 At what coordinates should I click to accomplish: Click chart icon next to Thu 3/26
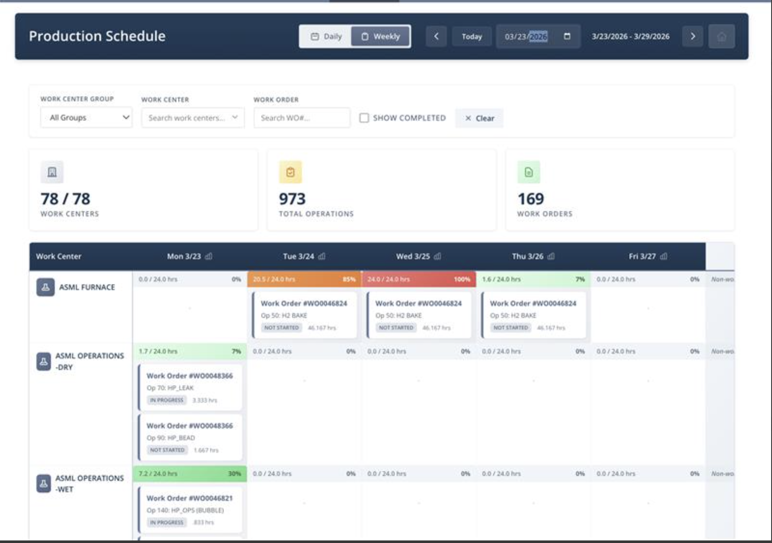pyautogui.click(x=551, y=256)
